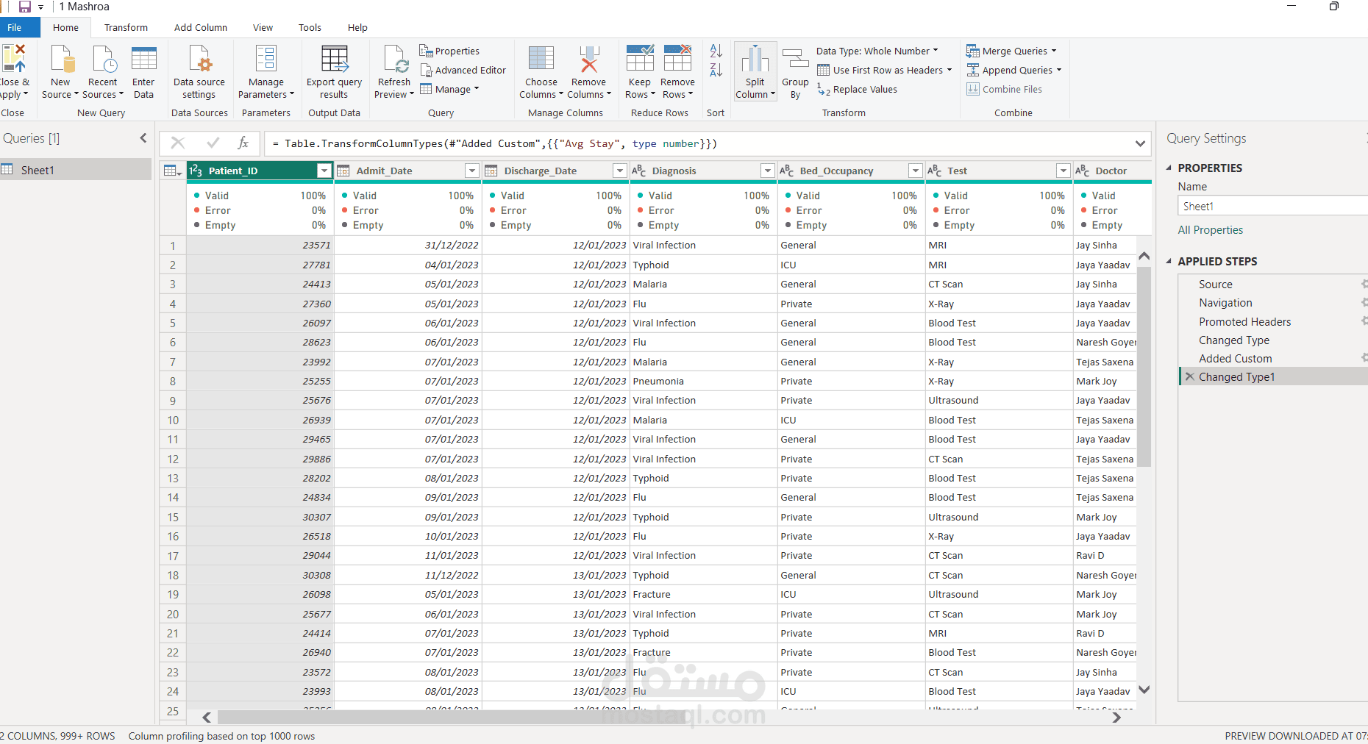
Task: Click the Sort Ascending icon
Action: [x=716, y=51]
